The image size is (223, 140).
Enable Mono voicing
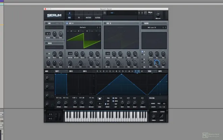tap(150, 104)
